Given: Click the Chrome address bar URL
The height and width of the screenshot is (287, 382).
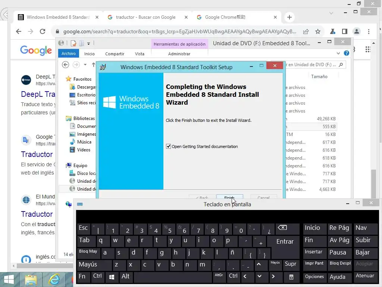Looking at the screenshot, I should click(179, 31).
